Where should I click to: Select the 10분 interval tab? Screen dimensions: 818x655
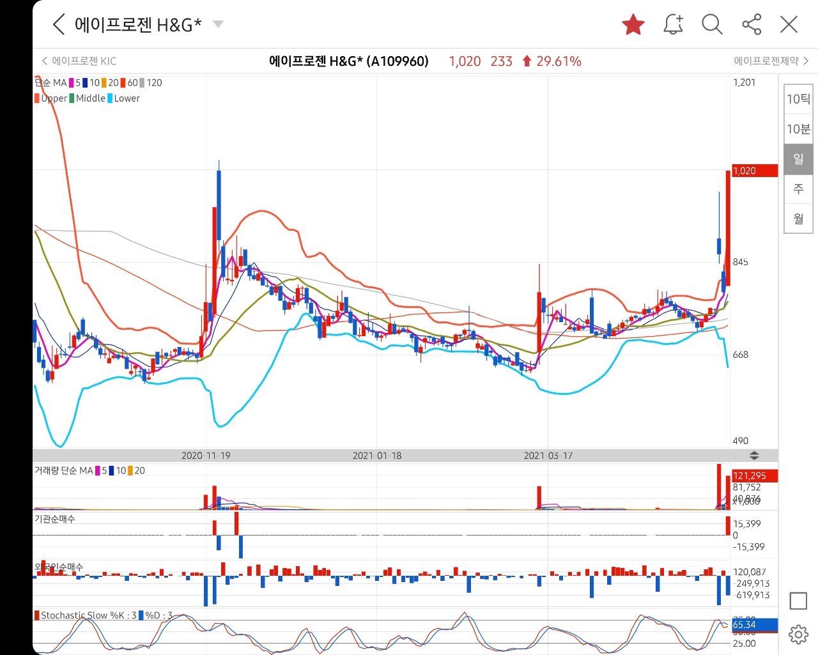(798, 129)
